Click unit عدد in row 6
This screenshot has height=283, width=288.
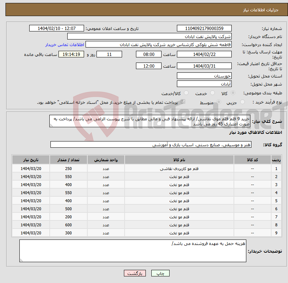106,209
